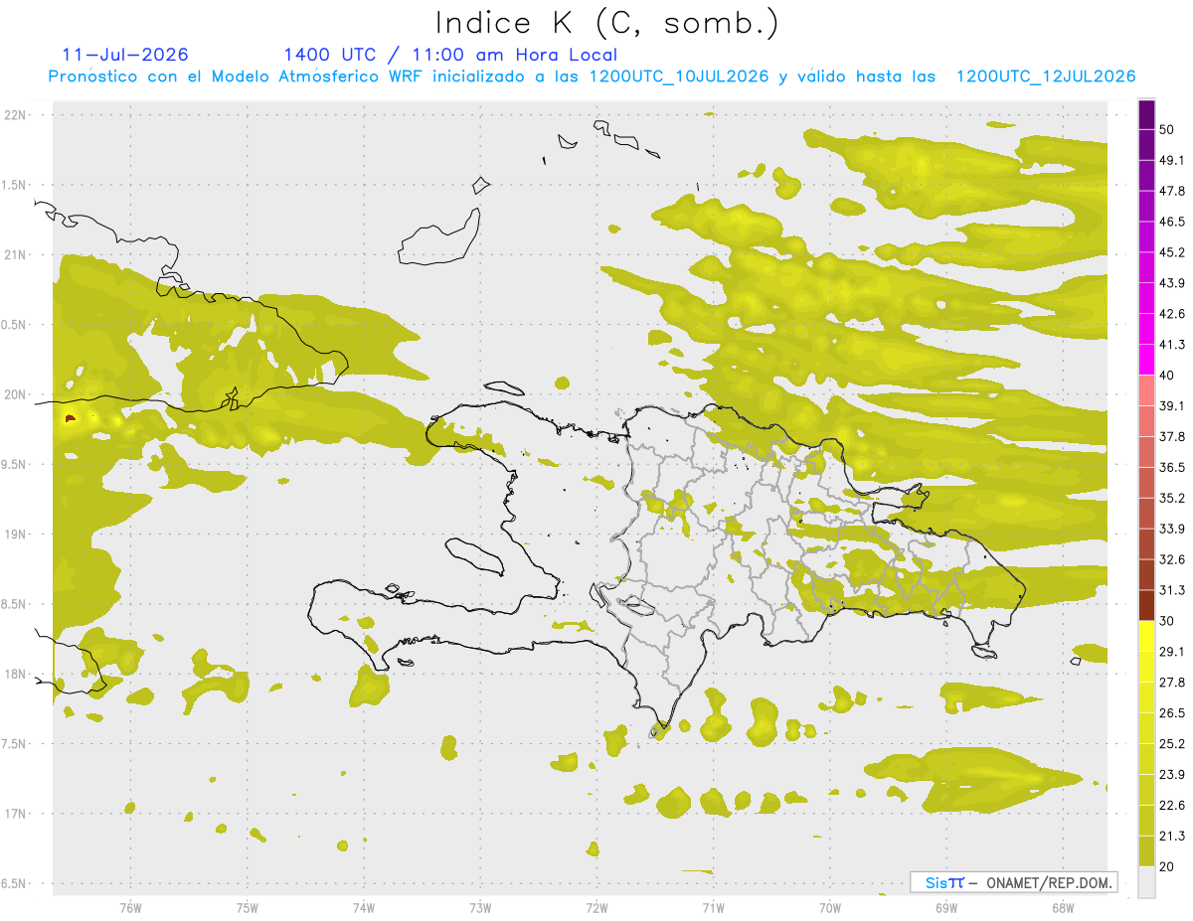
Task: Click the "22N" latitude label
Action: tap(16, 115)
